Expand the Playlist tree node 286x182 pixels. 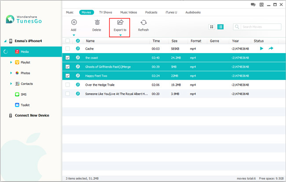coord(11,62)
